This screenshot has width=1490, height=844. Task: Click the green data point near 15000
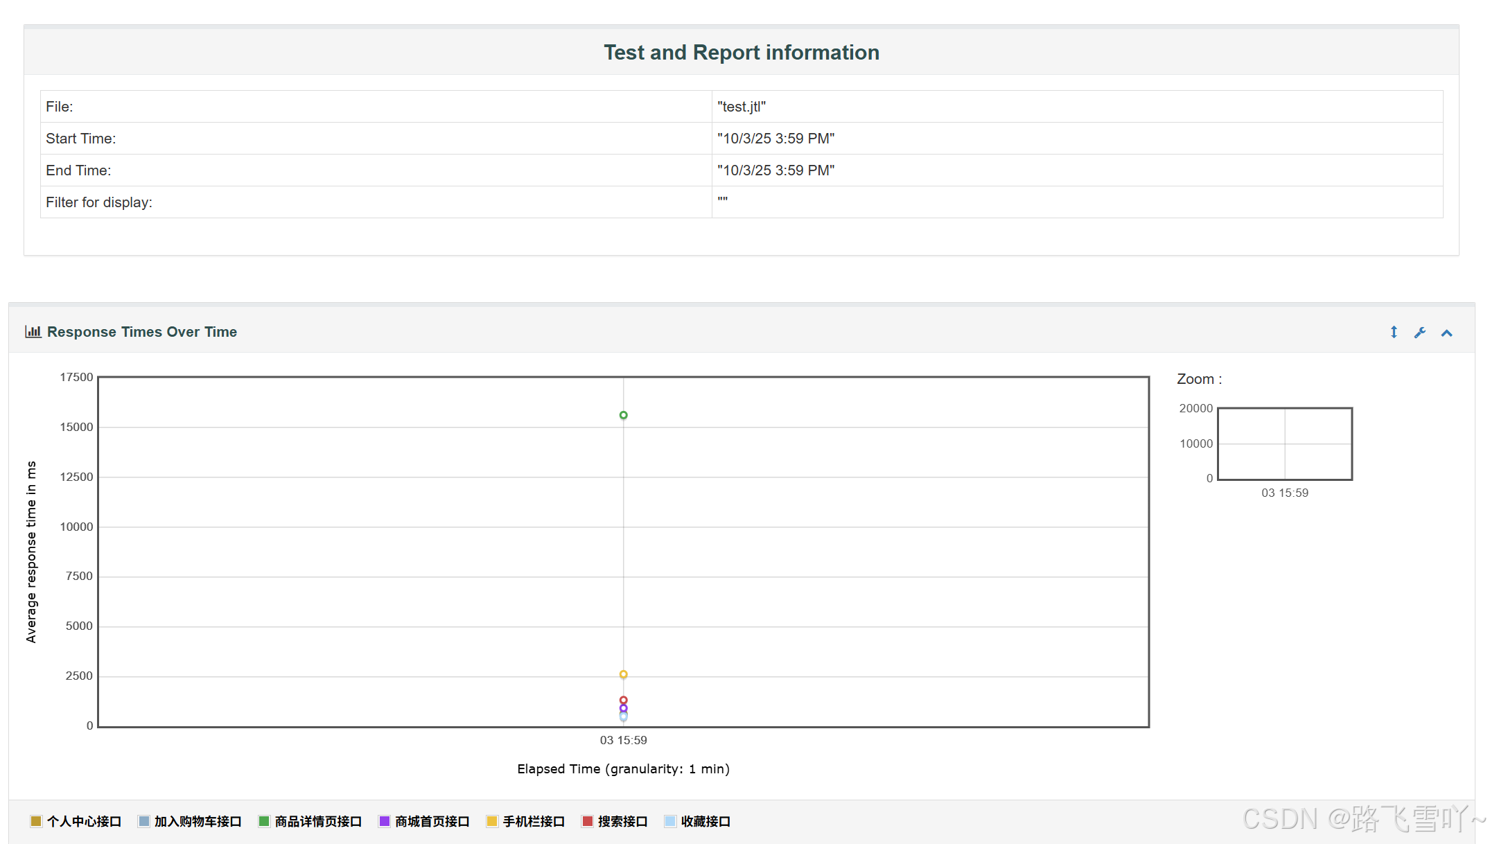coord(624,415)
